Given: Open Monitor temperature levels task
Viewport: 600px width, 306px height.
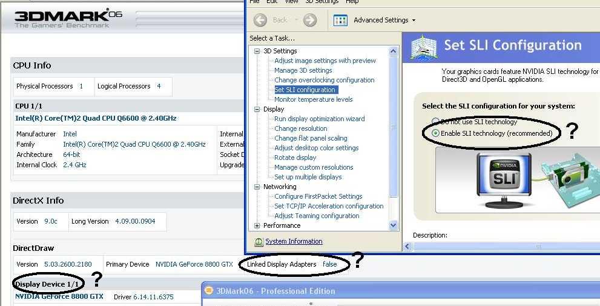Looking at the screenshot, I should point(313,99).
